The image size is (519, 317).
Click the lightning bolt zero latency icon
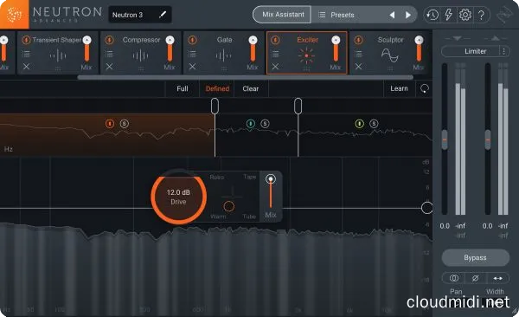[x=448, y=15]
